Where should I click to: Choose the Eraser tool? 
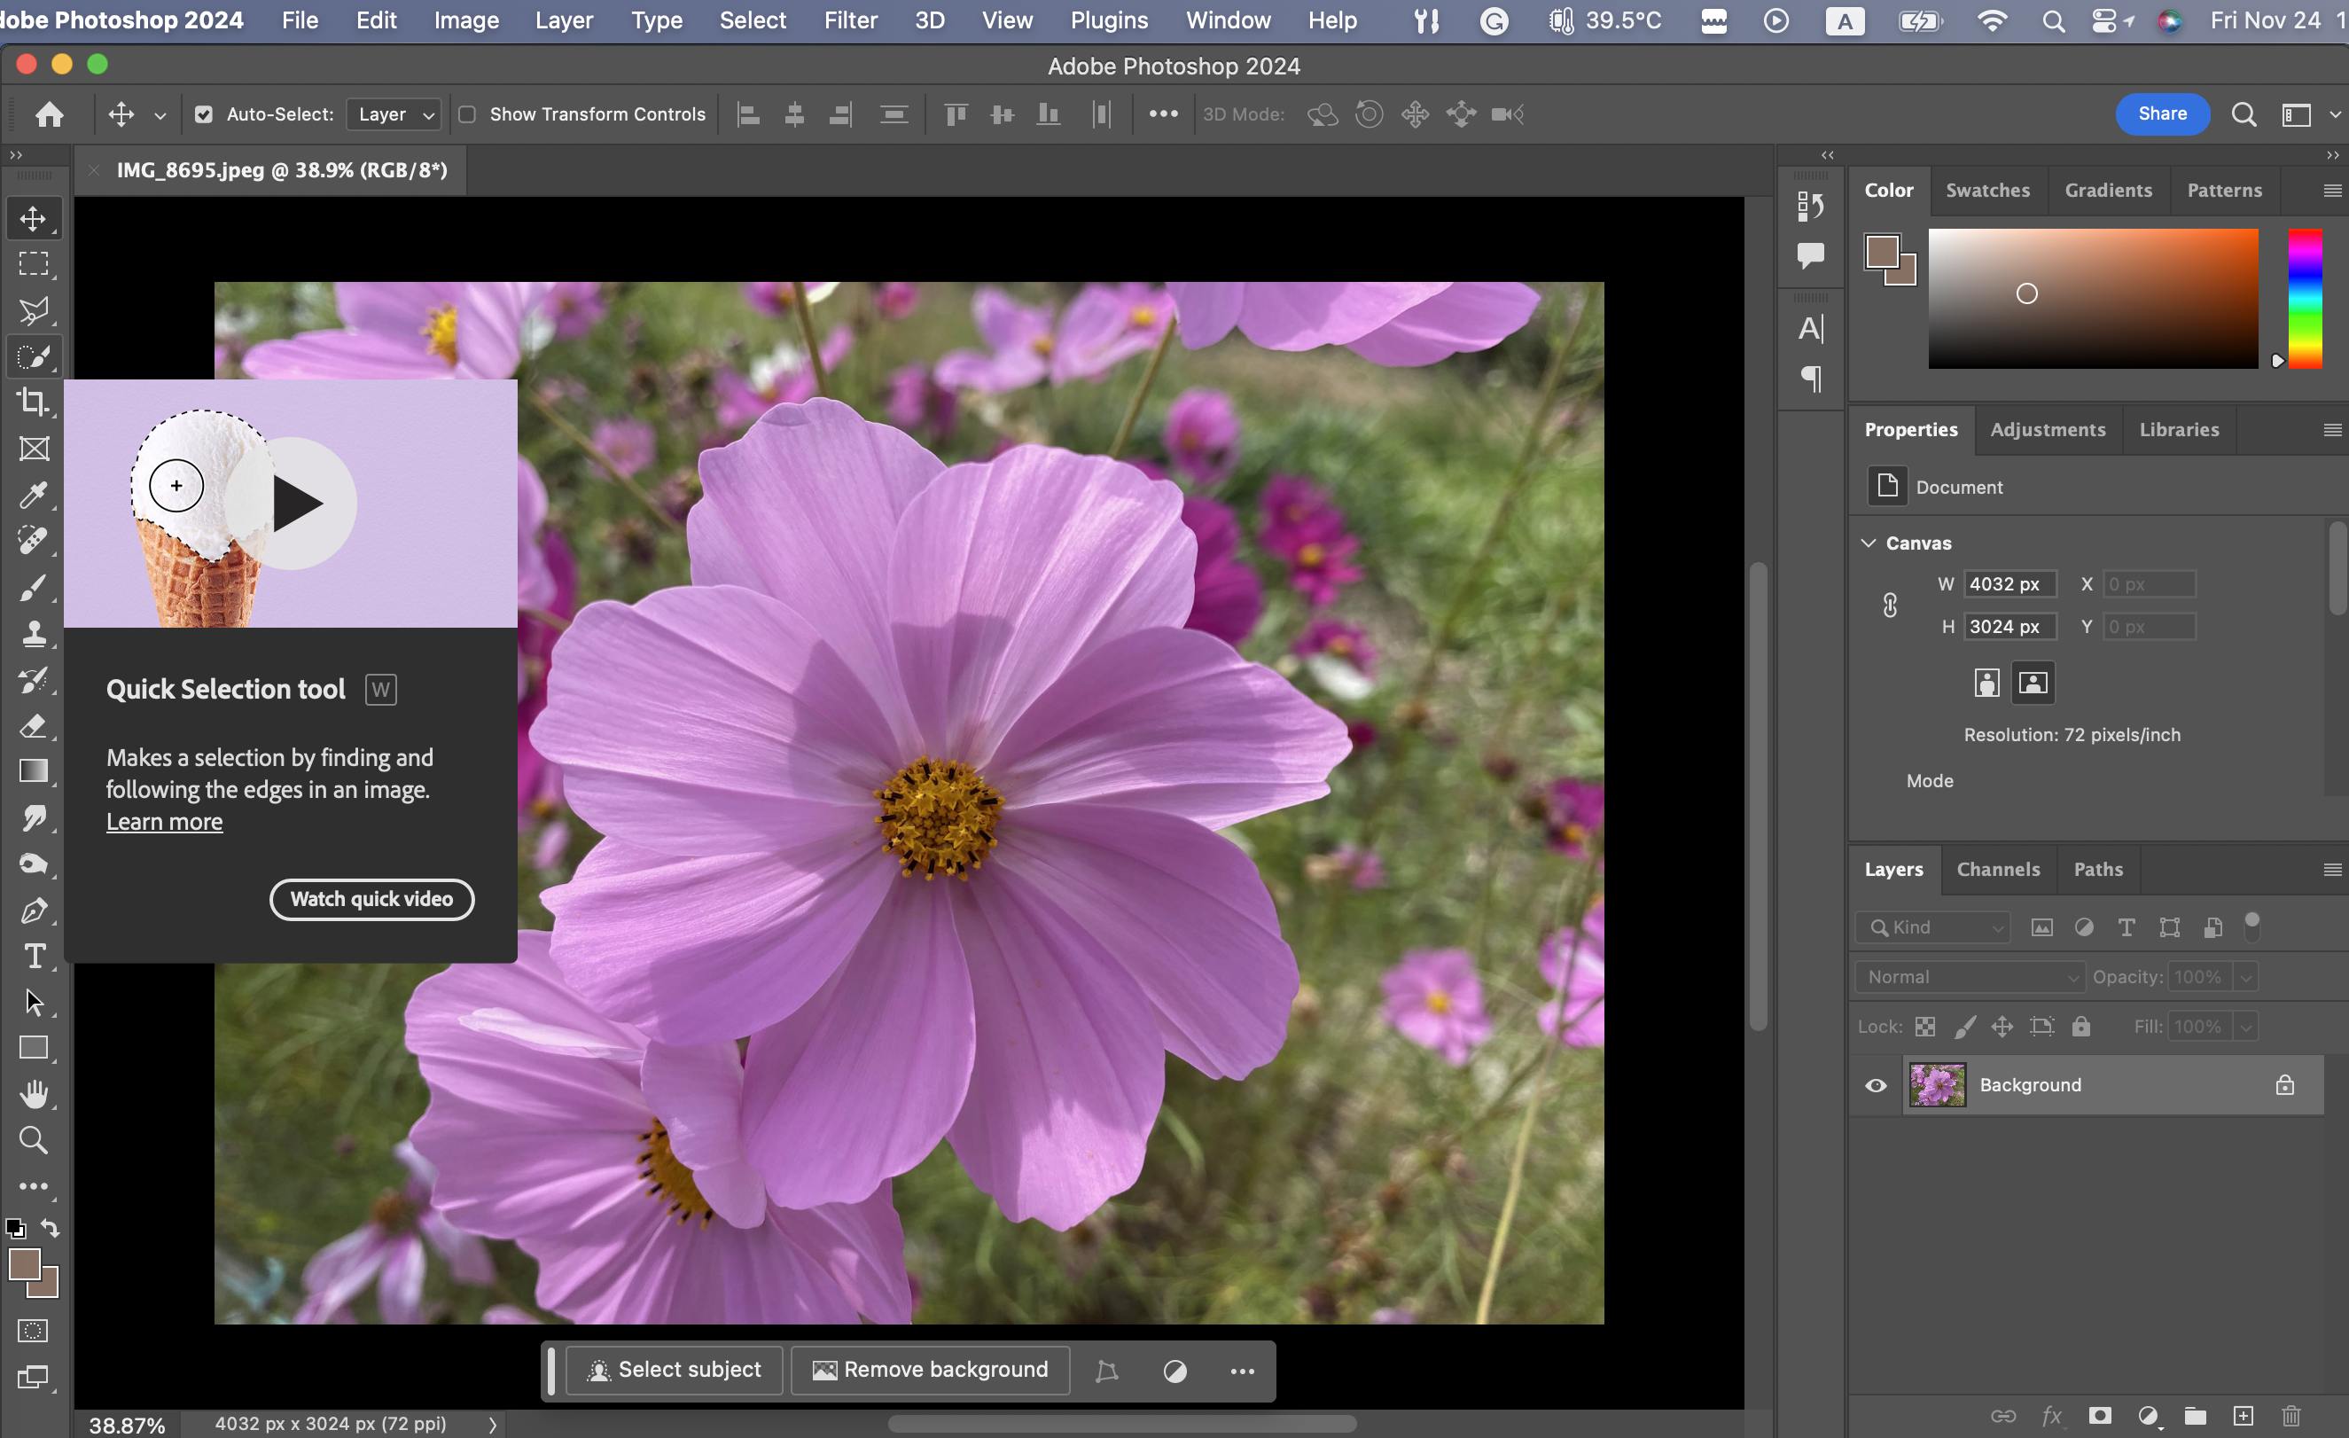pos(34,726)
